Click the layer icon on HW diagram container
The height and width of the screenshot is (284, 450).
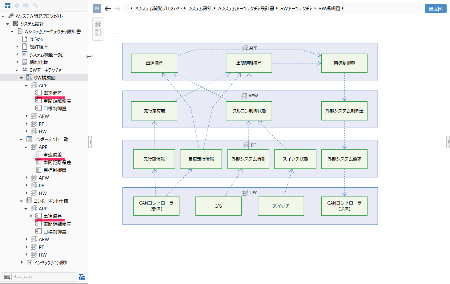245,193
